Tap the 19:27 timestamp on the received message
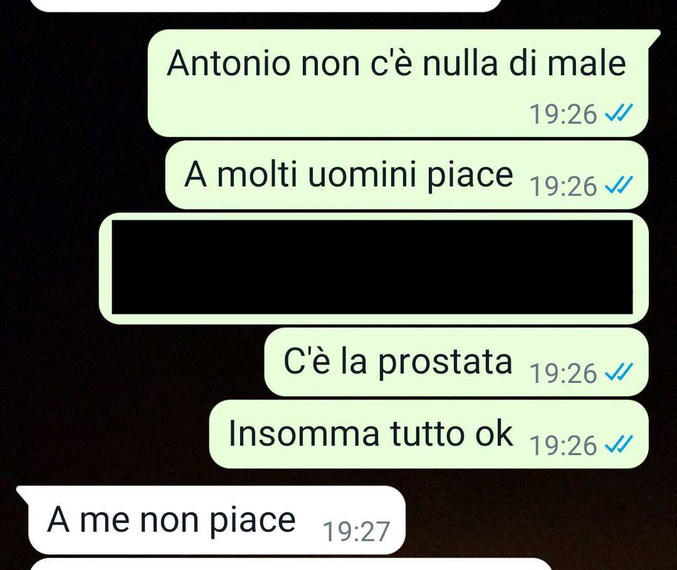This screenshot has height=570, width=677. tap(356, 532)
